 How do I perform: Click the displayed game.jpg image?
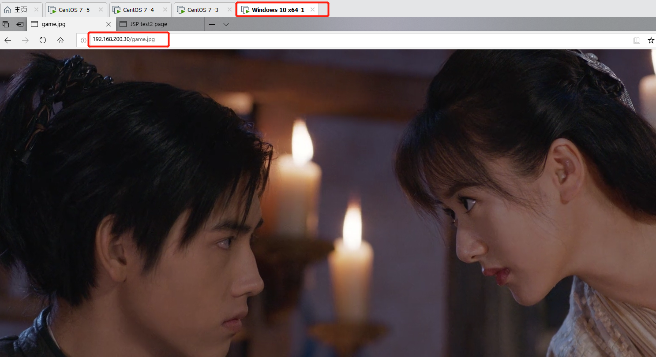[x=328, y=203]
